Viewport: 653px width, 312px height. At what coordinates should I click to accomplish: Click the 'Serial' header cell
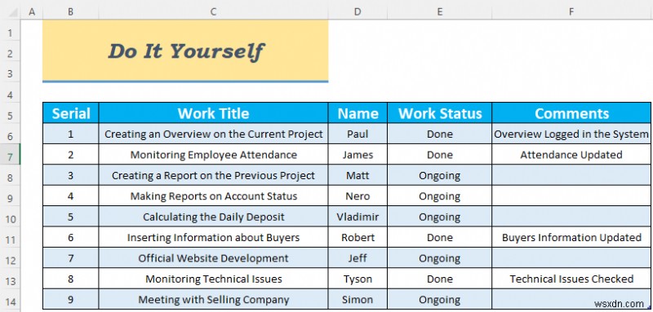(71, 113)
